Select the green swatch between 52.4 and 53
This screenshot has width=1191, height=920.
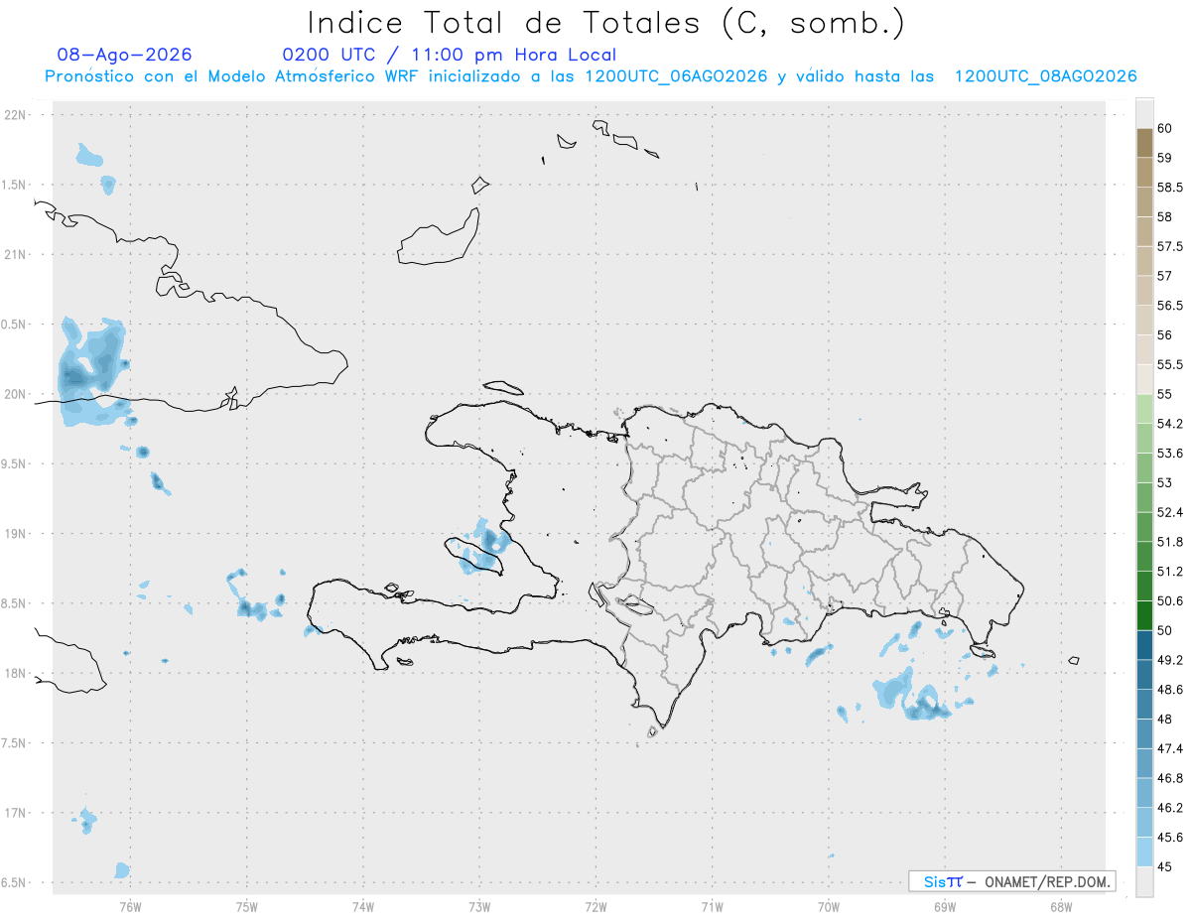point(1144,497)
